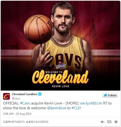
Task: View the 4,435 favorites list
Action: 37,122
